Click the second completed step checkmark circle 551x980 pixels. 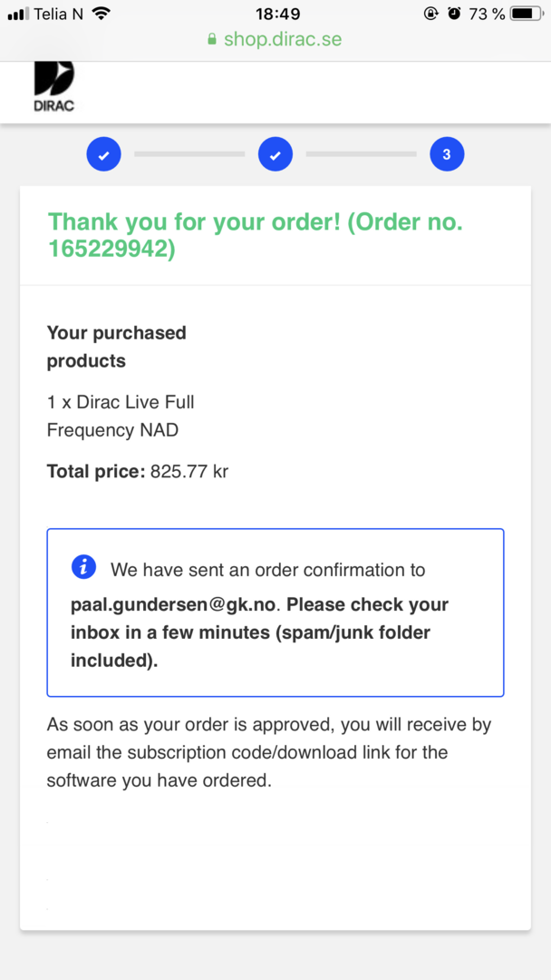(275, 155)
